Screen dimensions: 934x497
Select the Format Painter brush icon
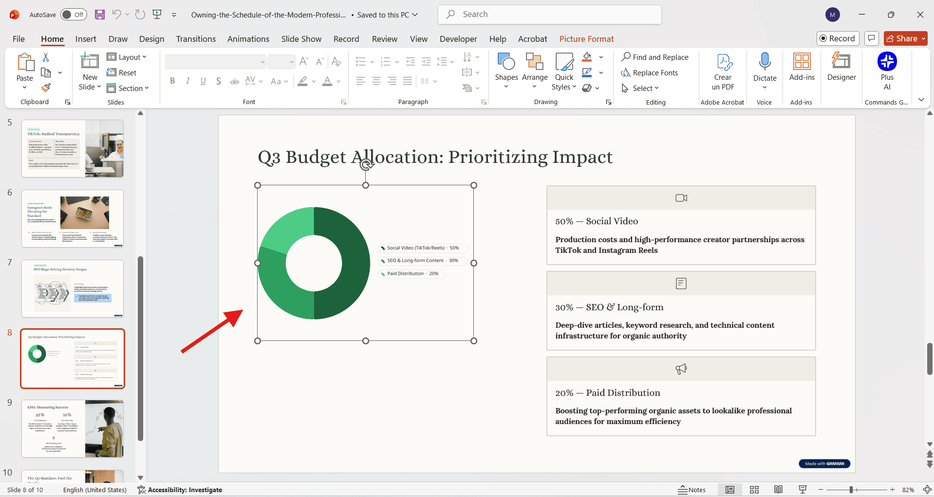click(x=46, y=88)
